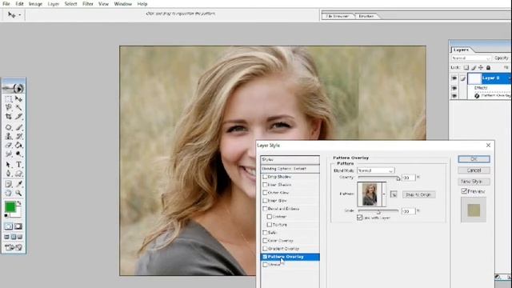
Task: Click Cancel in the Layer Style dialog
Action: tap(474, 170)
